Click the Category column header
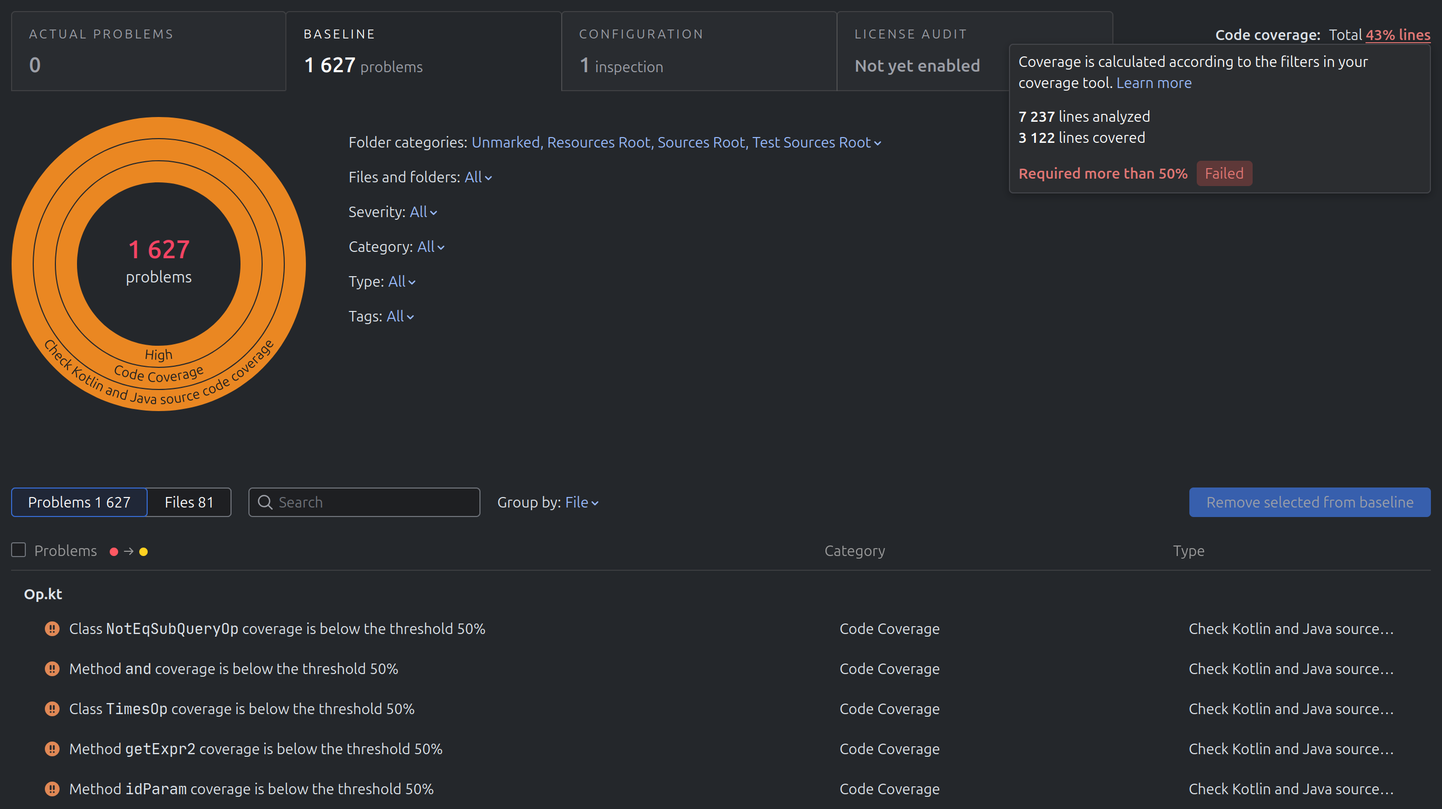This screenshot has height=809, width=1442. click(855, 551)
